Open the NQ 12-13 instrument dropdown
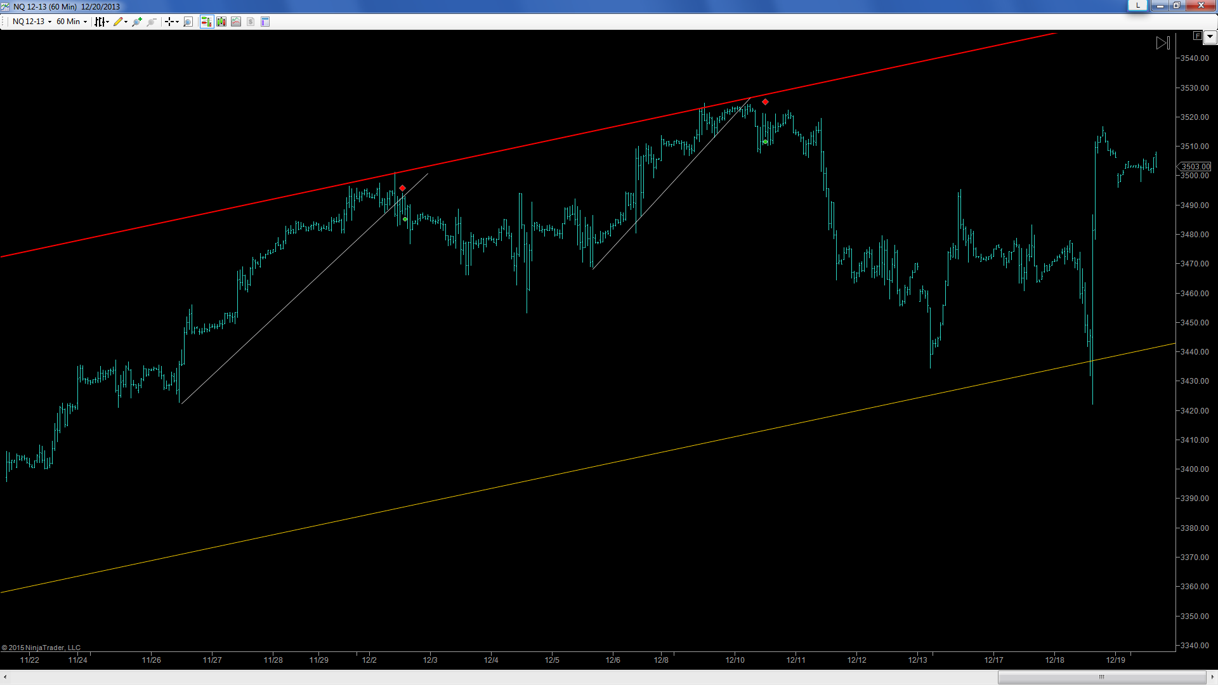 tap(32, 22)
